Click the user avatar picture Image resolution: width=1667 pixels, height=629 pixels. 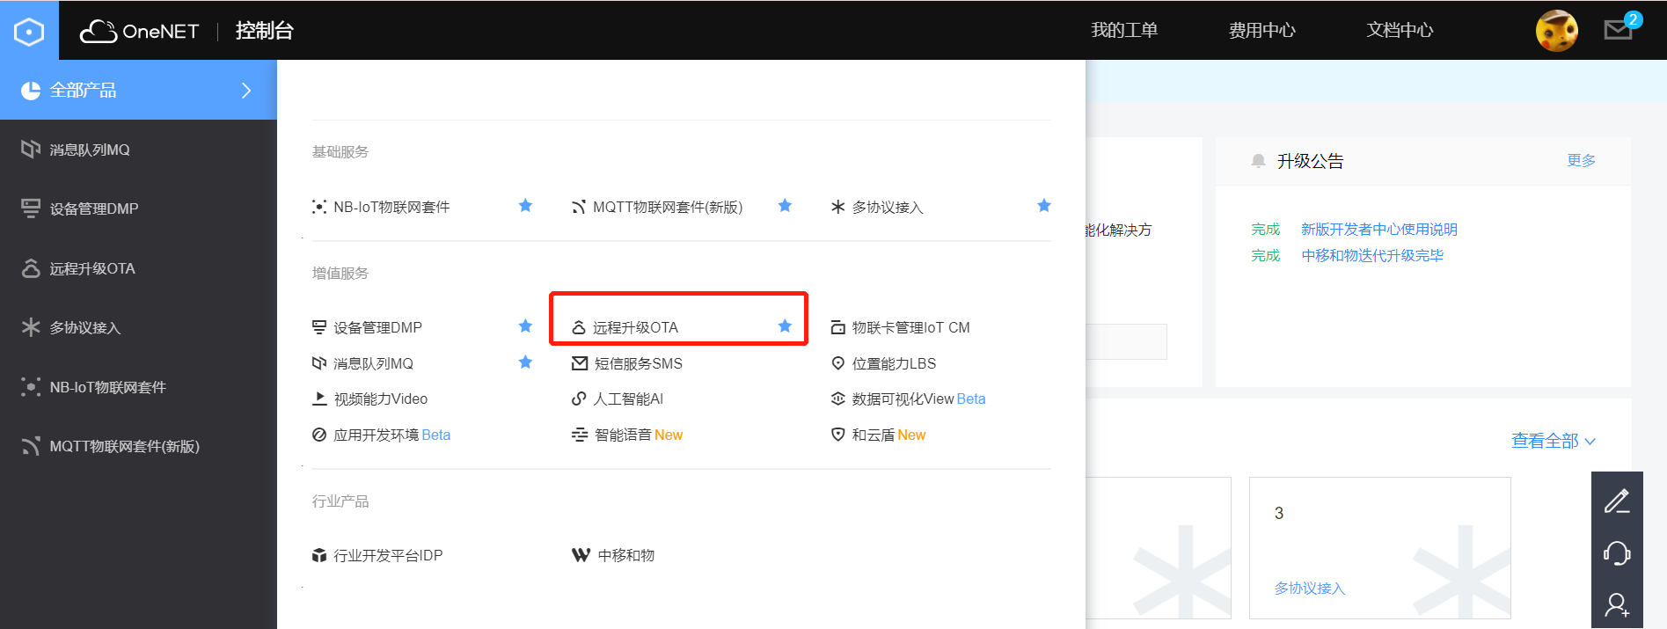coord(1556,31)
